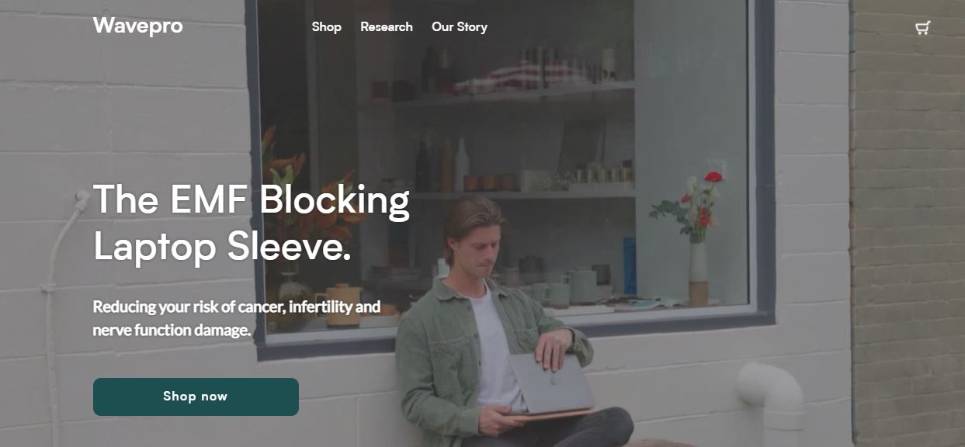Click the Shop now button
The width and height of the screenshot is (965, 447).
click(x=196, y=397)
